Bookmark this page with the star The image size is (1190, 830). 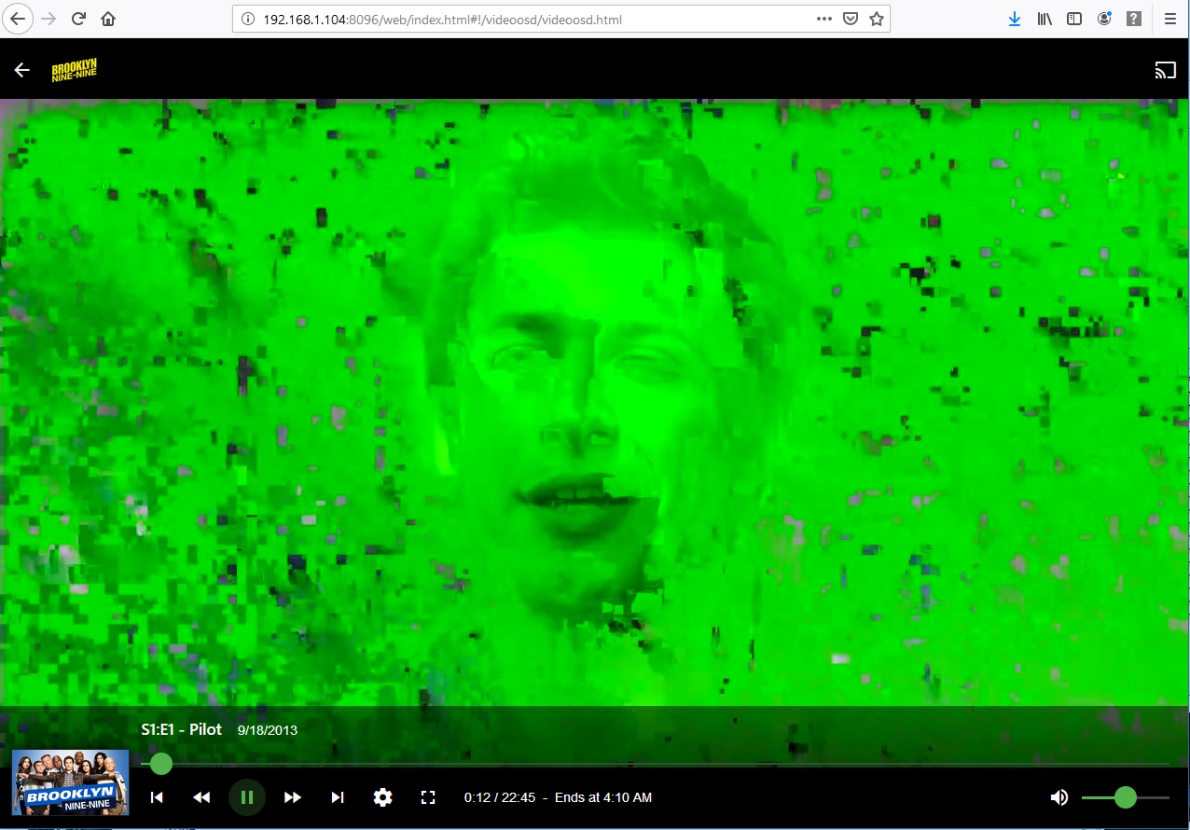(x=877, y=18)
